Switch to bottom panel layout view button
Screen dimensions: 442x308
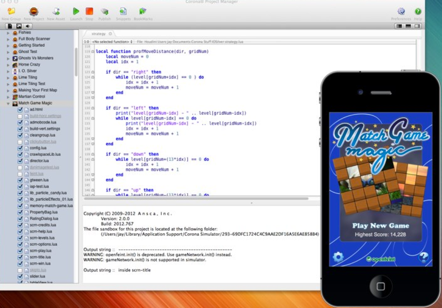point(408,26)
